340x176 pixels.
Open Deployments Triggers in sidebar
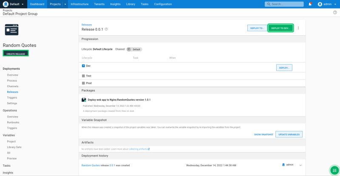(x=12, y=98)
